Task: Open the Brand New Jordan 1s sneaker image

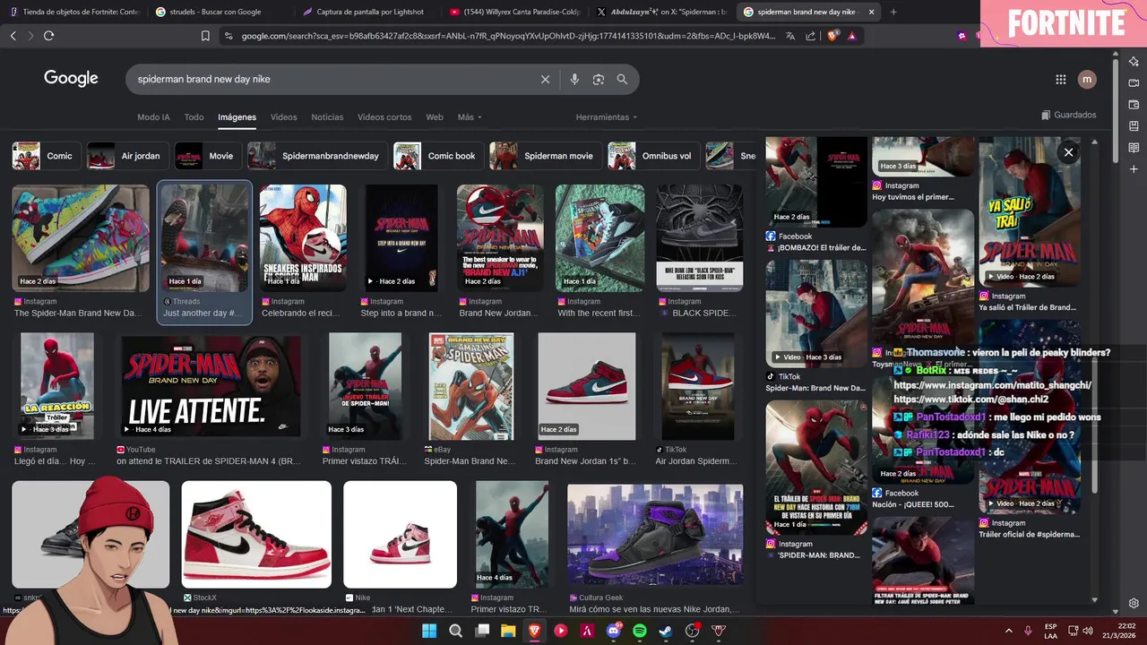Action: (x=587, y=386)
